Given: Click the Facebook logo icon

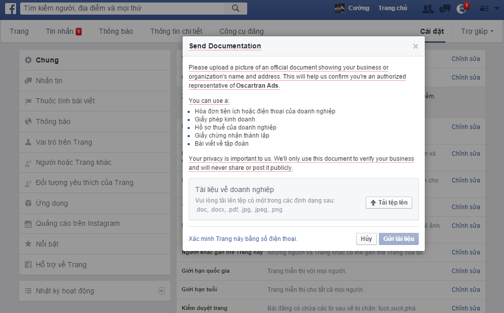Looking at the screenshot, I should click(11, 9).
